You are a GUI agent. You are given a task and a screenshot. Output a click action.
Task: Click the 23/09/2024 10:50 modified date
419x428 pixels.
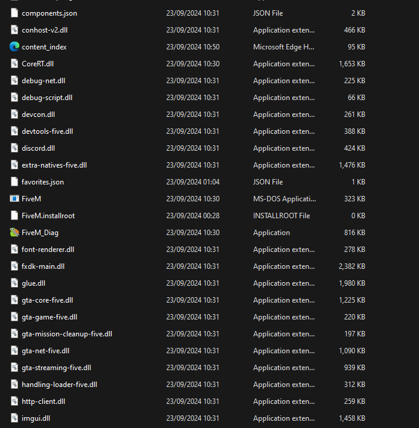pyautogui.click(x=193, y=47)
